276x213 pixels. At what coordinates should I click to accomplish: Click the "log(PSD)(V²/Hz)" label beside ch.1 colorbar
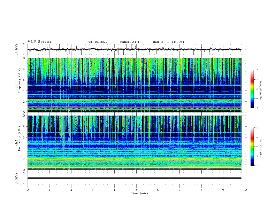point(261,91)
